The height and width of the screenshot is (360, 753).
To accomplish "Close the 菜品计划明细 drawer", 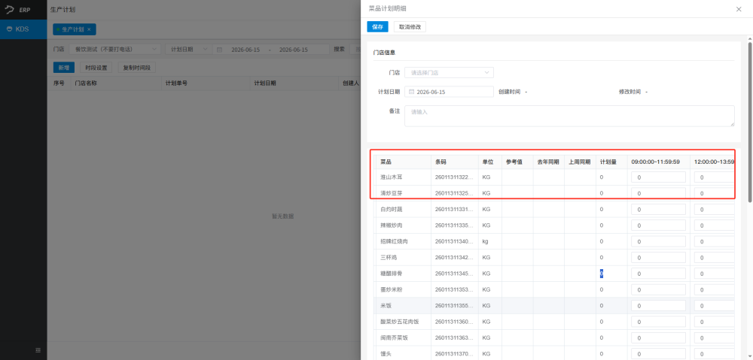I will tap(739, 9).
